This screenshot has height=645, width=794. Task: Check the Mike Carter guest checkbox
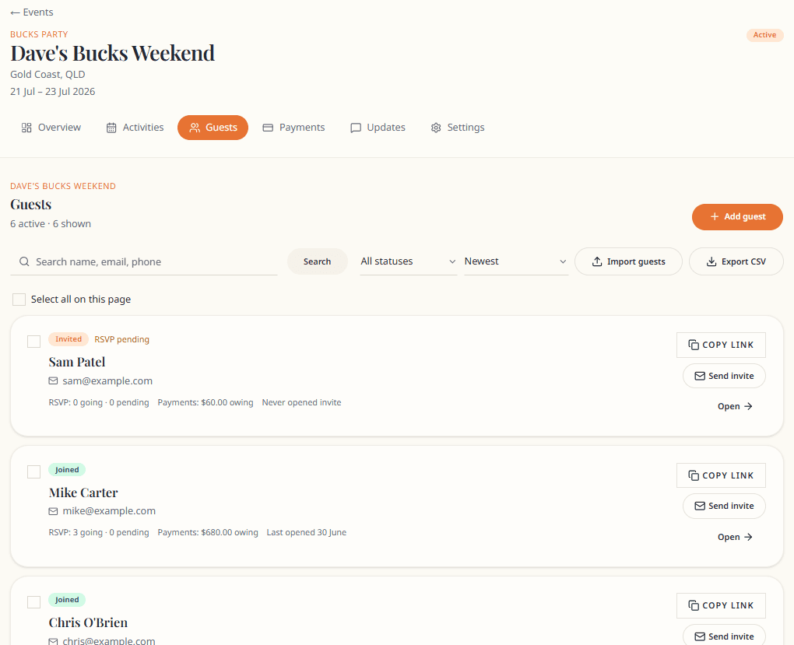pos(34,471)
